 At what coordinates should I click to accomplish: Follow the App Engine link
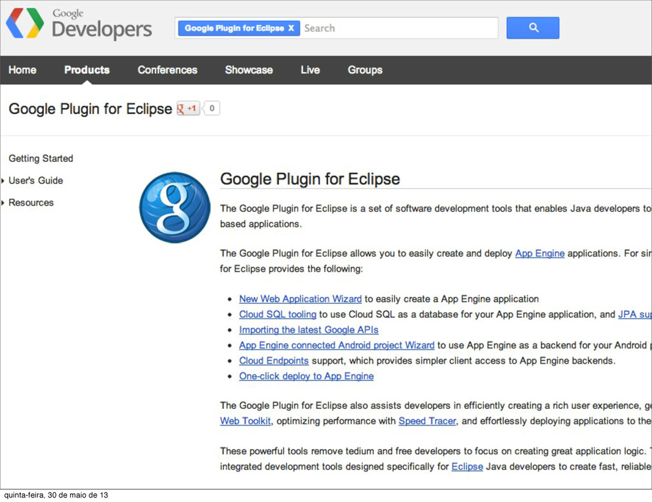540,254
